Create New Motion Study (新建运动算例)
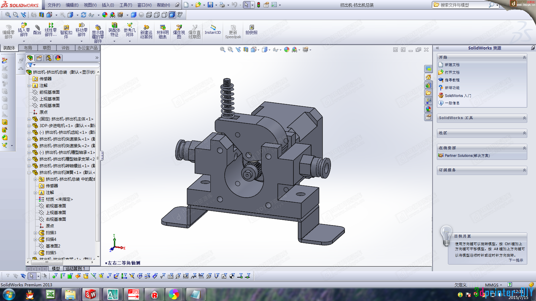The width and height of the screenshot is (536, 301). [x=146, y=31]
